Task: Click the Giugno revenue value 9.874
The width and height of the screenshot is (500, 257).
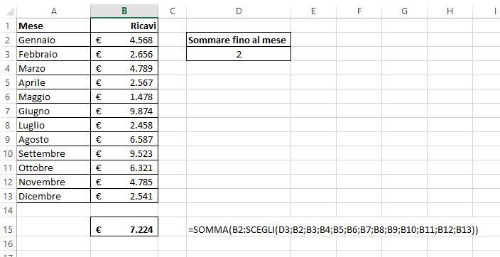Action: pos(124,111)
